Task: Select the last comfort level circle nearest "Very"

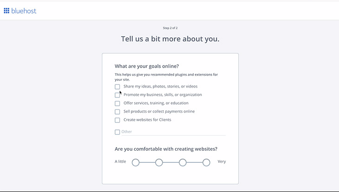Action: [206, 162]
